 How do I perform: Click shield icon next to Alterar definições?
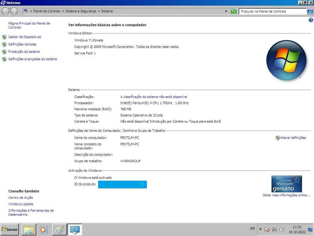pyautogui.click(x=278, y=138)
